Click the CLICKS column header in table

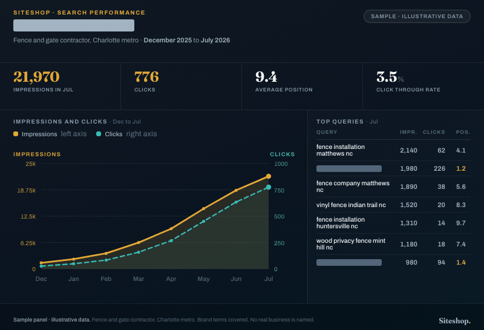pos(434,132)
